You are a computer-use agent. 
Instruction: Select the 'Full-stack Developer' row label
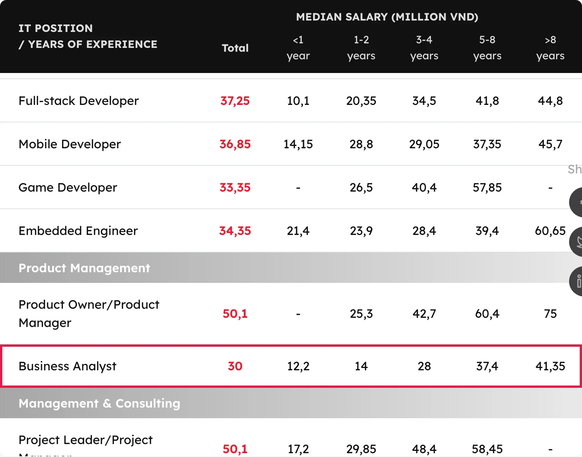(x=78, y=101)
